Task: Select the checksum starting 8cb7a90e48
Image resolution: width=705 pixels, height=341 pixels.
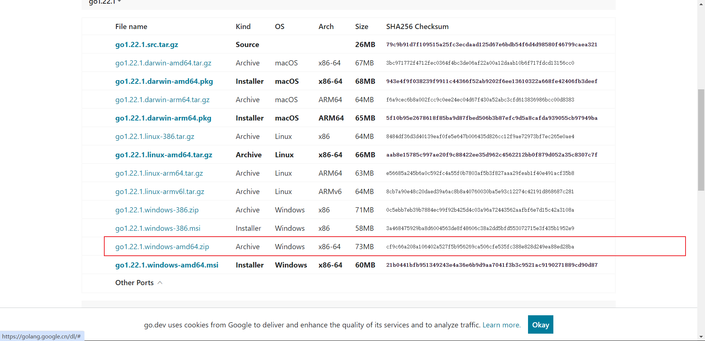Action: [x=480, y=191]
